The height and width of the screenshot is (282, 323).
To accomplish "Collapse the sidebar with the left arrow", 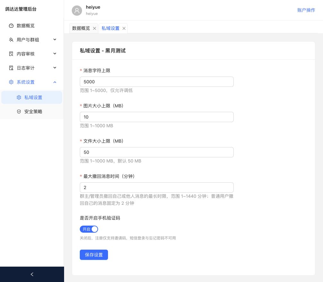I will click(32, 274).
